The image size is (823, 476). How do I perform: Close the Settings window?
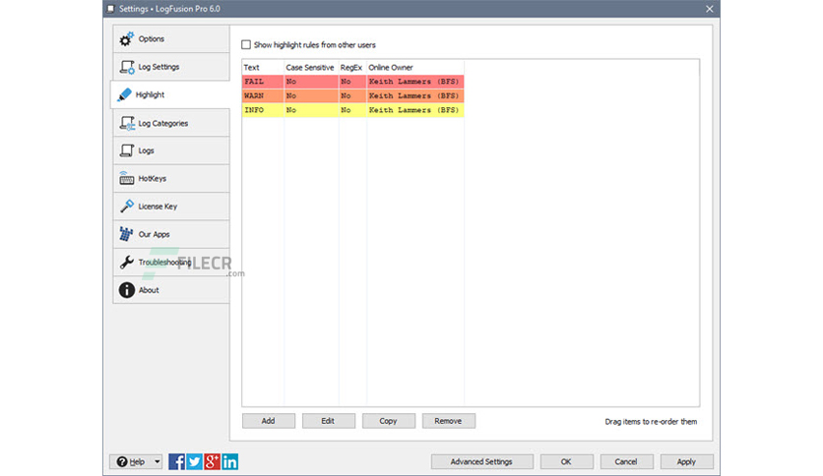(x=710, y=9)
